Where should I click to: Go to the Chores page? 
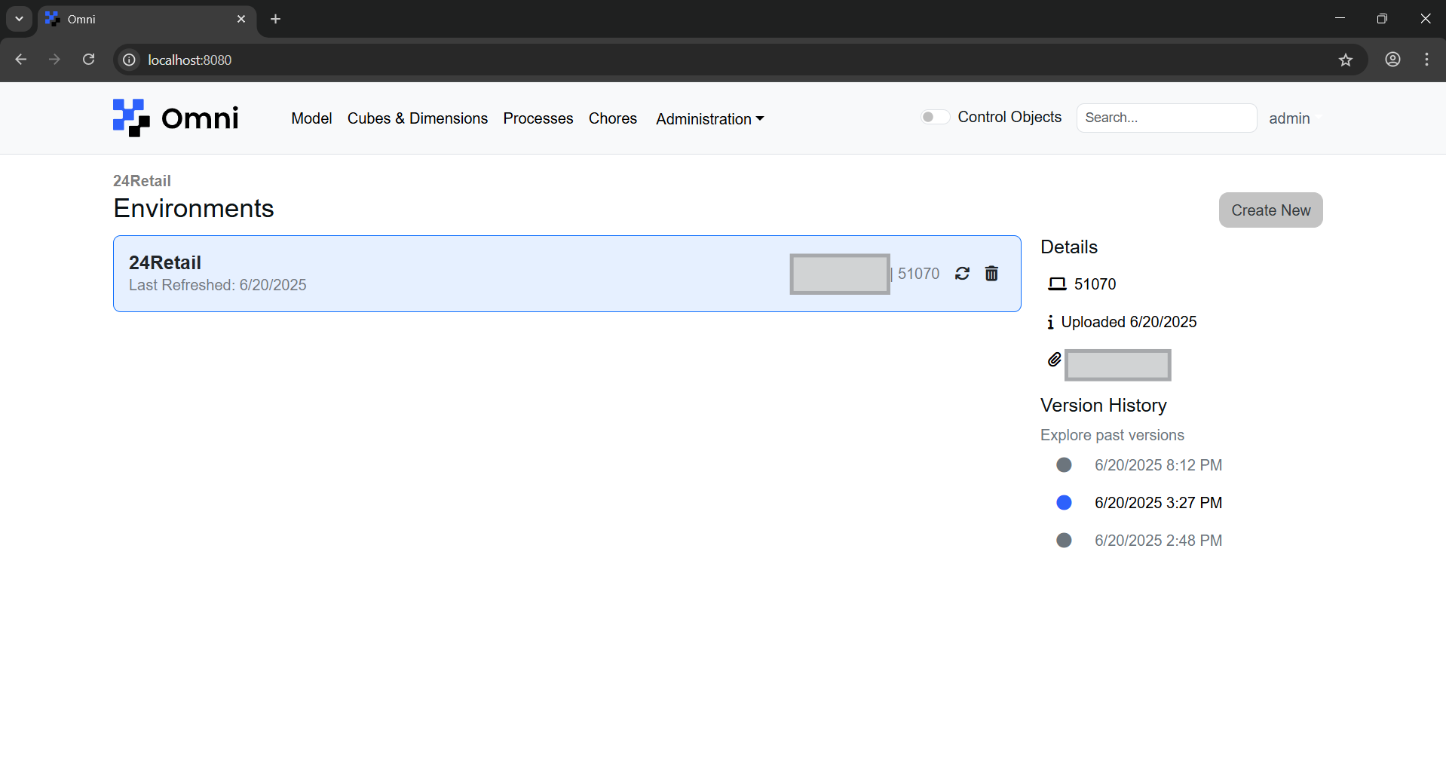coord(613,118)
